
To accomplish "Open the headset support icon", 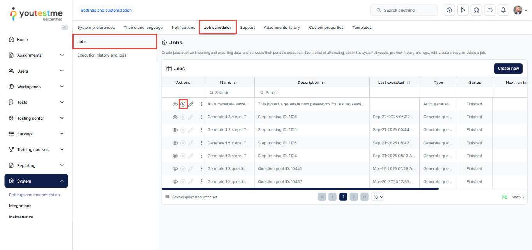I will point(476,10).
